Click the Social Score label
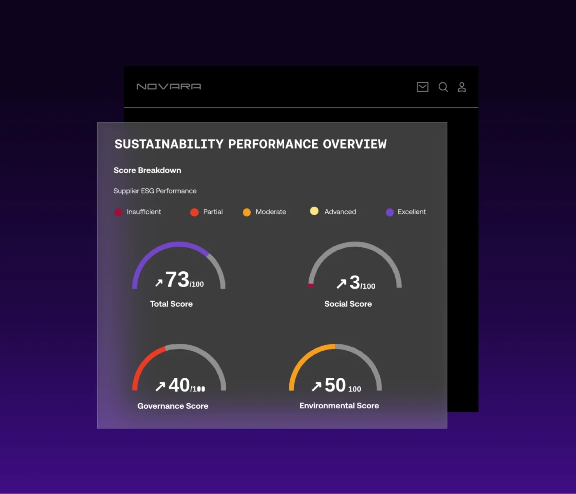The height and width of the screenshot is (494, 576). click(348, 304)
